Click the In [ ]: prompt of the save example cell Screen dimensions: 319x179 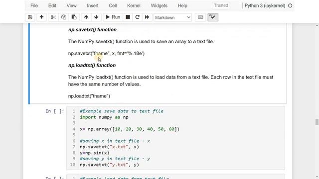pyautogui.click(x=55, y=111)
